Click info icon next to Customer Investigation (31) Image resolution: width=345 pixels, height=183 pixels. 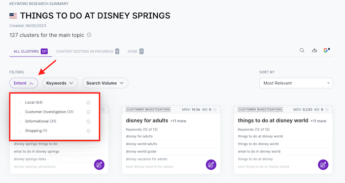pyautogui.click(x=88, y=112)
